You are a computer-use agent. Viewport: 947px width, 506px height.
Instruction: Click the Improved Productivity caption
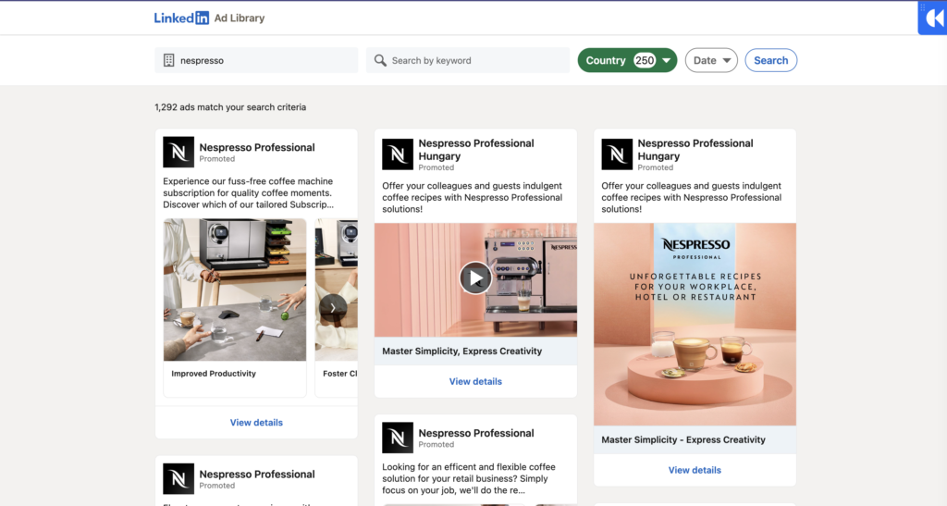[x=214, y=374]
